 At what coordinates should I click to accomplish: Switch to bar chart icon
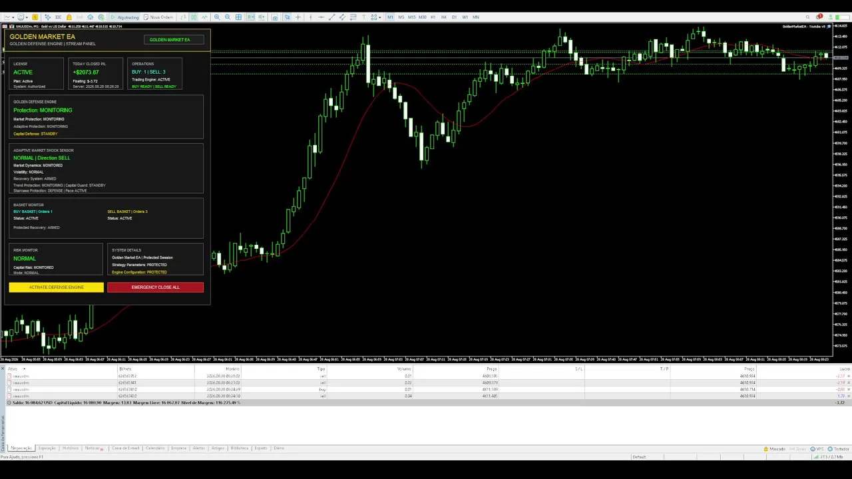click(183, 17)
